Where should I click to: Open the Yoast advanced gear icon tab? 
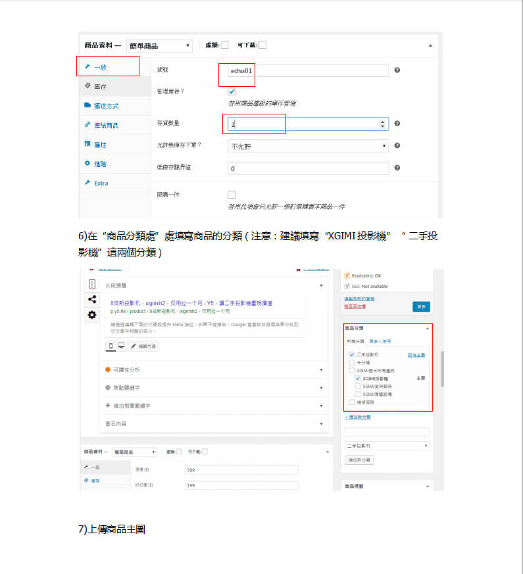tap(92, 315)
